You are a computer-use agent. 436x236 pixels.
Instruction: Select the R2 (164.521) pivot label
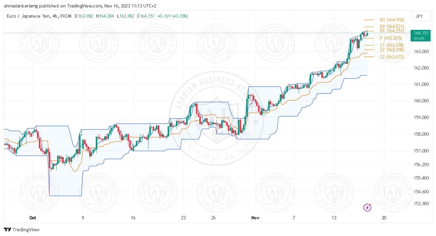click(392, 26)
